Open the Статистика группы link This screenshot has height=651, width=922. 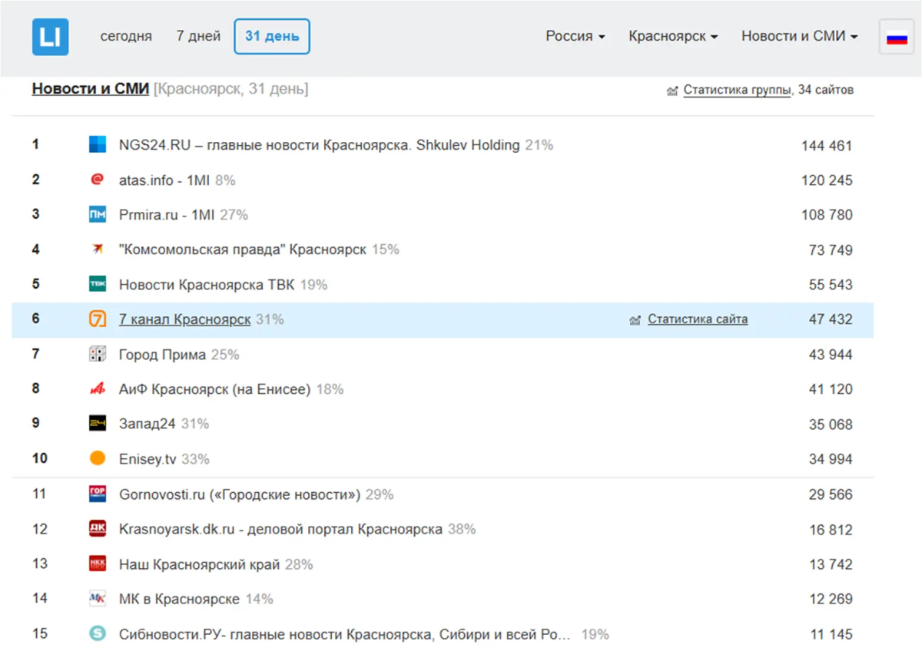pyautogui.click(x=737, y=90)
